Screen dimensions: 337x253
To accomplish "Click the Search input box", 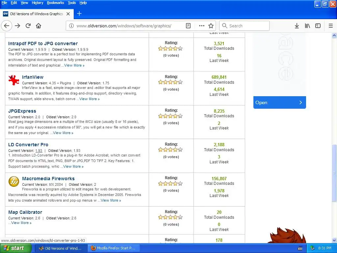I will [245, 26].
